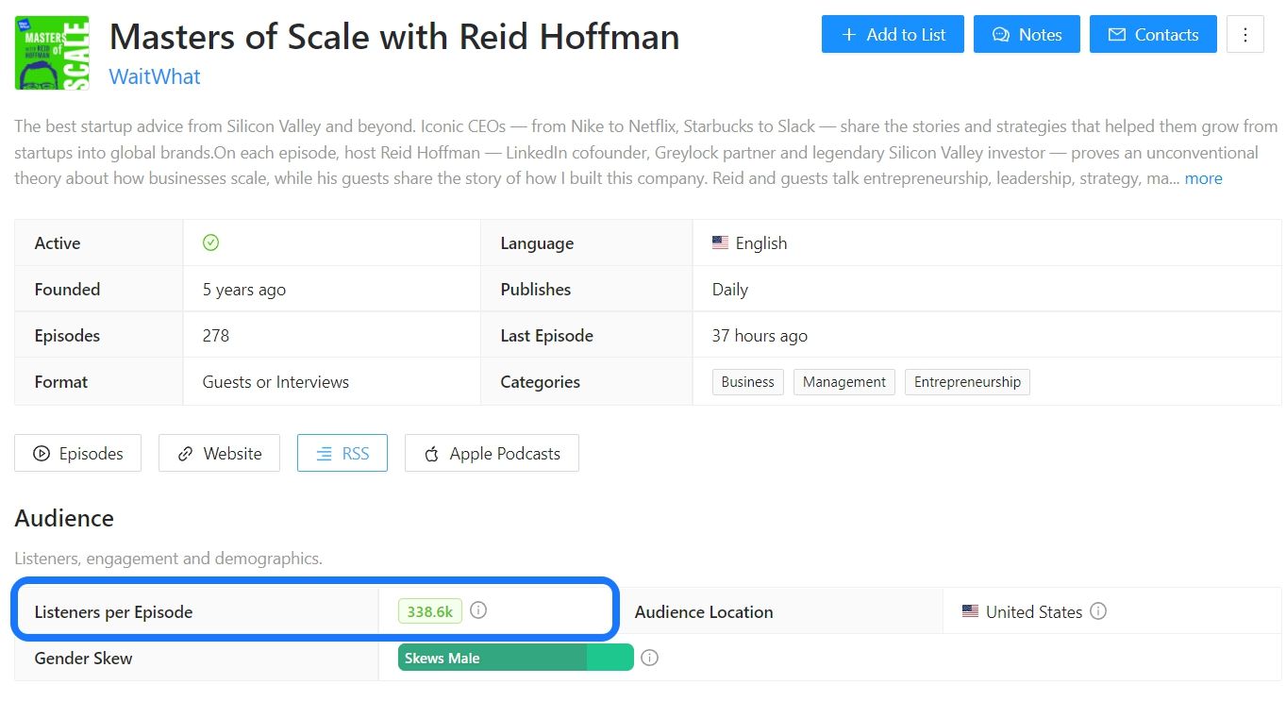1286x701 pixels.
Task: Click the 278 episodes count
Action: (216, 335)
